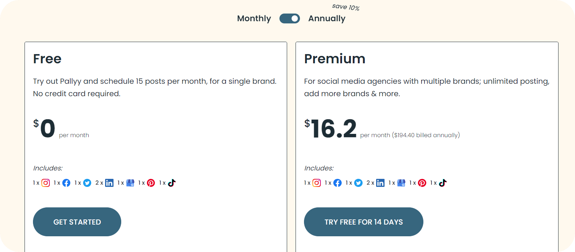Click the Instagram icon in the Premium plan

pos(316,183)
